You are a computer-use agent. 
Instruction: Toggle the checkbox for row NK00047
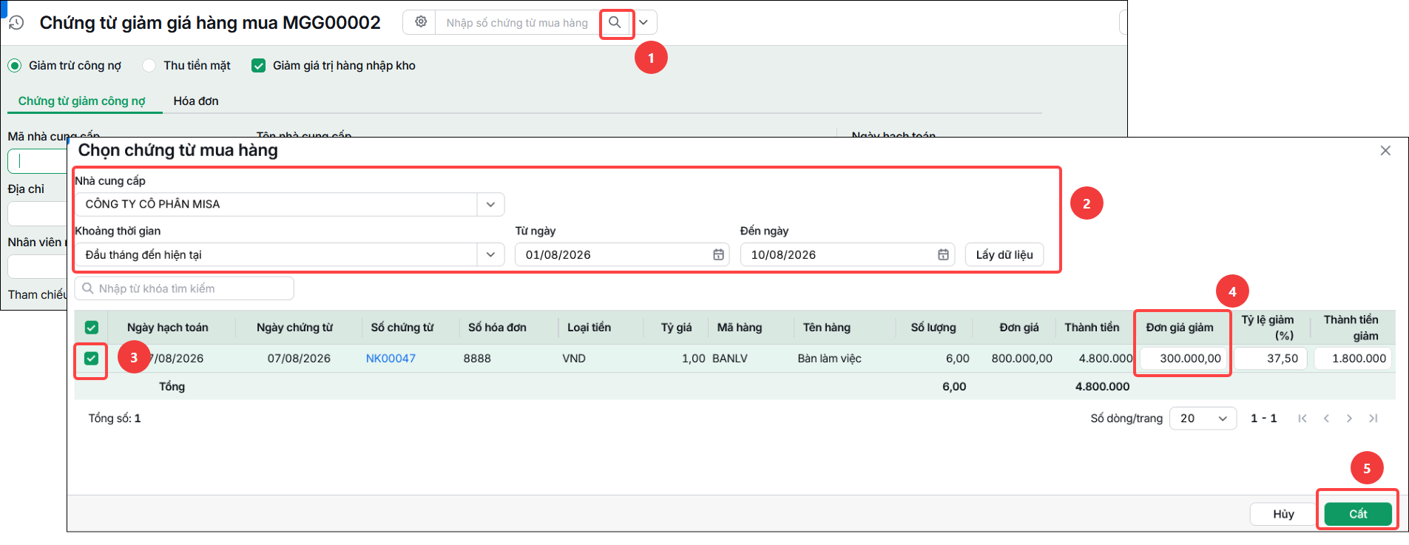point(91,359)
